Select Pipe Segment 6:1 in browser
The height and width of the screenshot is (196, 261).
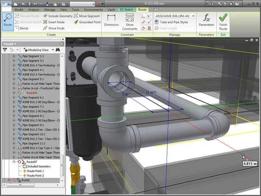[x=33, y=97]
